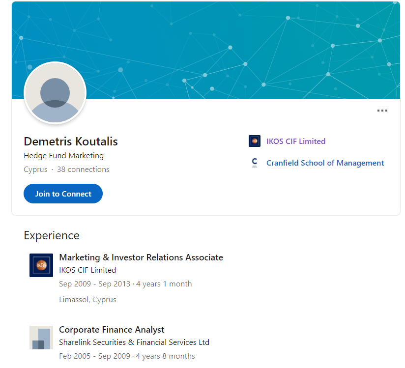Click the Cyprus location text
Screen dimensions: 405x368
click(x=36, y=170)
